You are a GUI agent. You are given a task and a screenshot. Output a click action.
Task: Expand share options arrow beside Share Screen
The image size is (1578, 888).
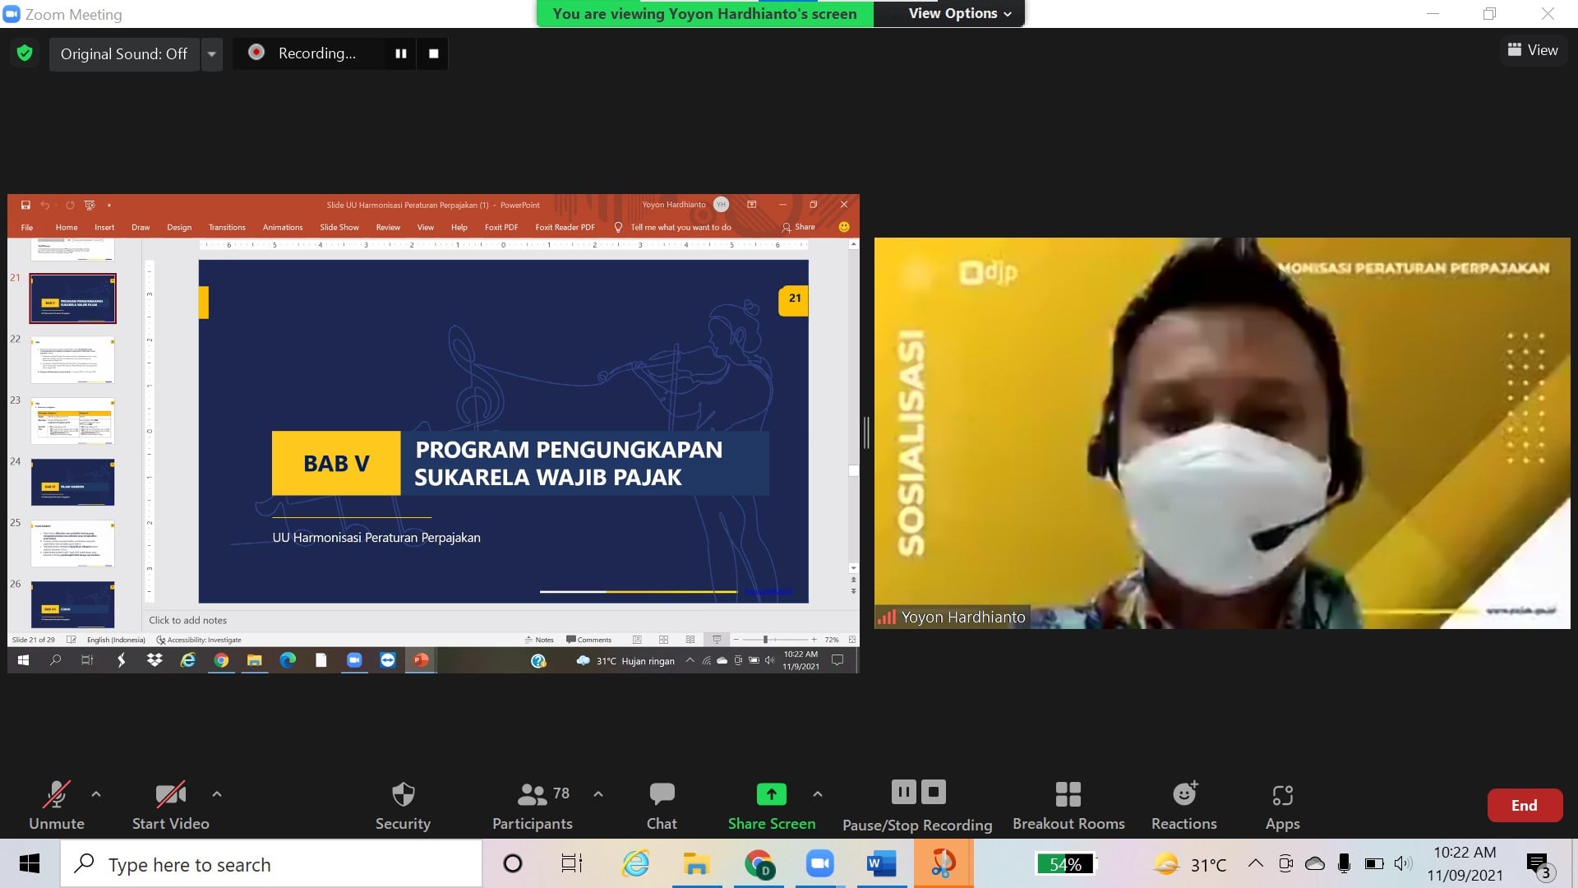pos(817,794)
